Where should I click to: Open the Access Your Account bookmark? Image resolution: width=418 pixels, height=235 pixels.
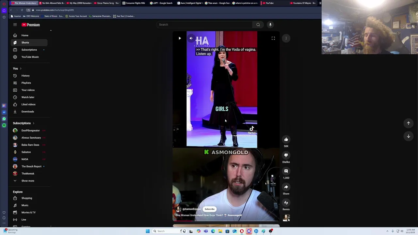tap(76, 16)
